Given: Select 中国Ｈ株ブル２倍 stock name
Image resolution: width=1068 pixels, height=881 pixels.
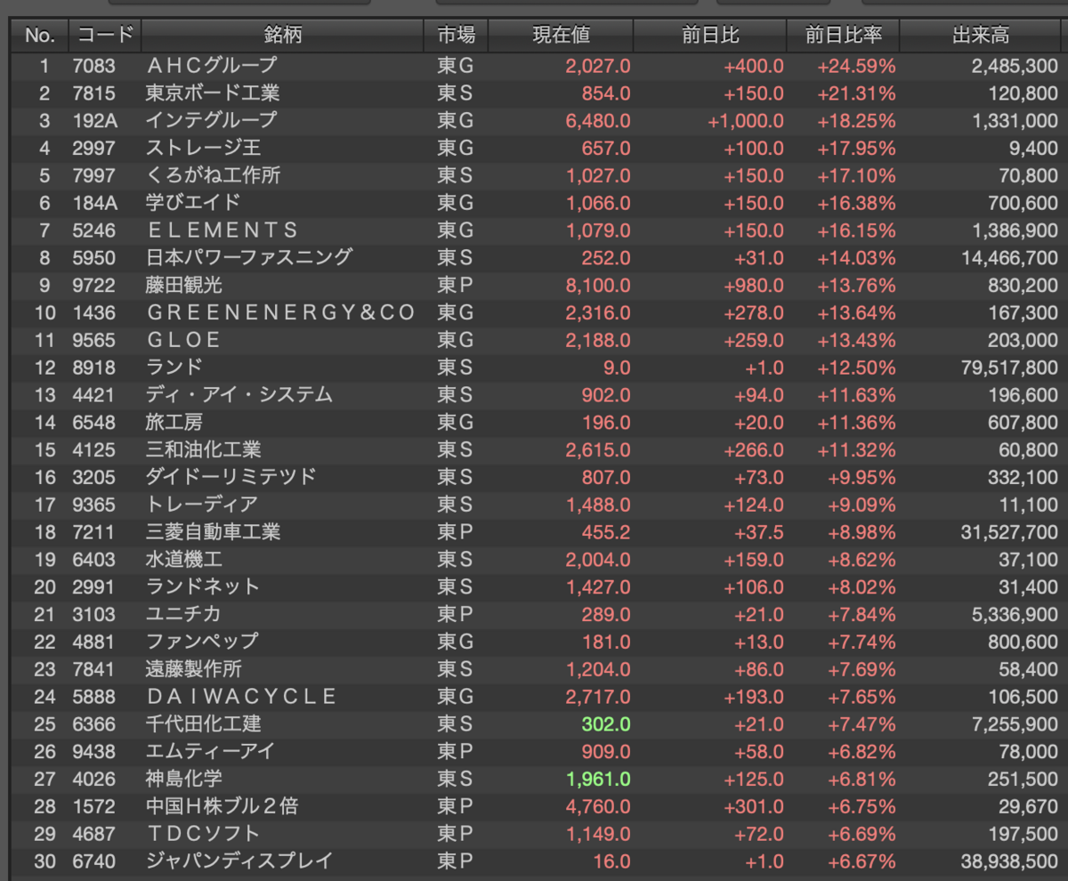Looking at the screenshot, I should pos(222,807).
